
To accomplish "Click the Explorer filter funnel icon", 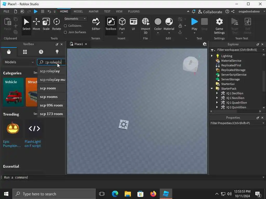I will pyautogui.click(x=212, y=50).
